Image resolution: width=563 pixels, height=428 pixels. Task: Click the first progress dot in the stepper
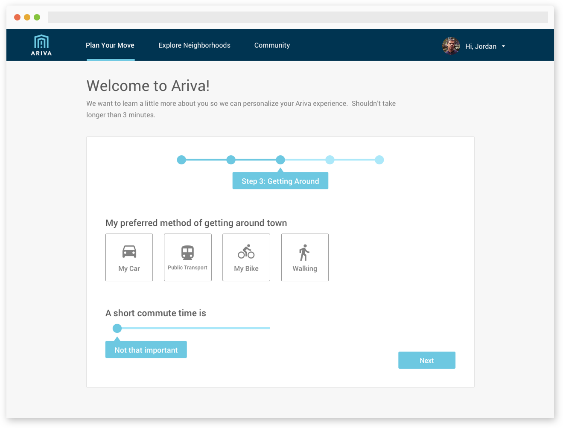(x=181, y=160)
